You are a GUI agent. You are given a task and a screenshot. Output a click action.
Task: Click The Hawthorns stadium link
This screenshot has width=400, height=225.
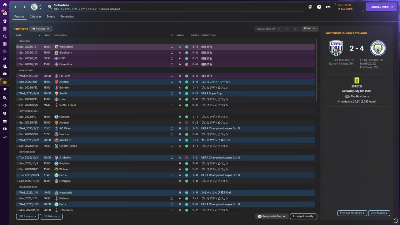(360, 96)
